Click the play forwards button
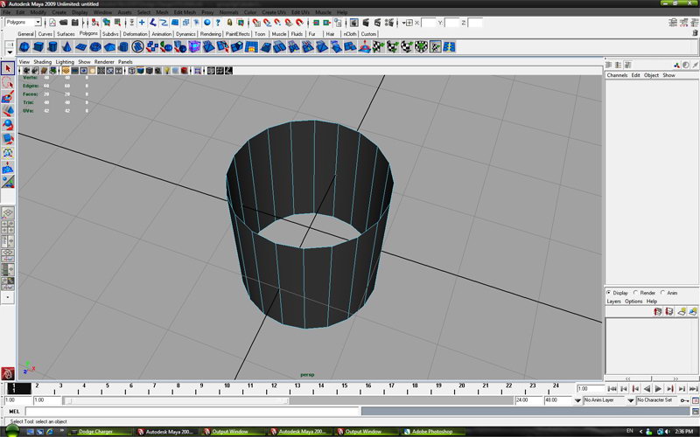 click(658, 389)
